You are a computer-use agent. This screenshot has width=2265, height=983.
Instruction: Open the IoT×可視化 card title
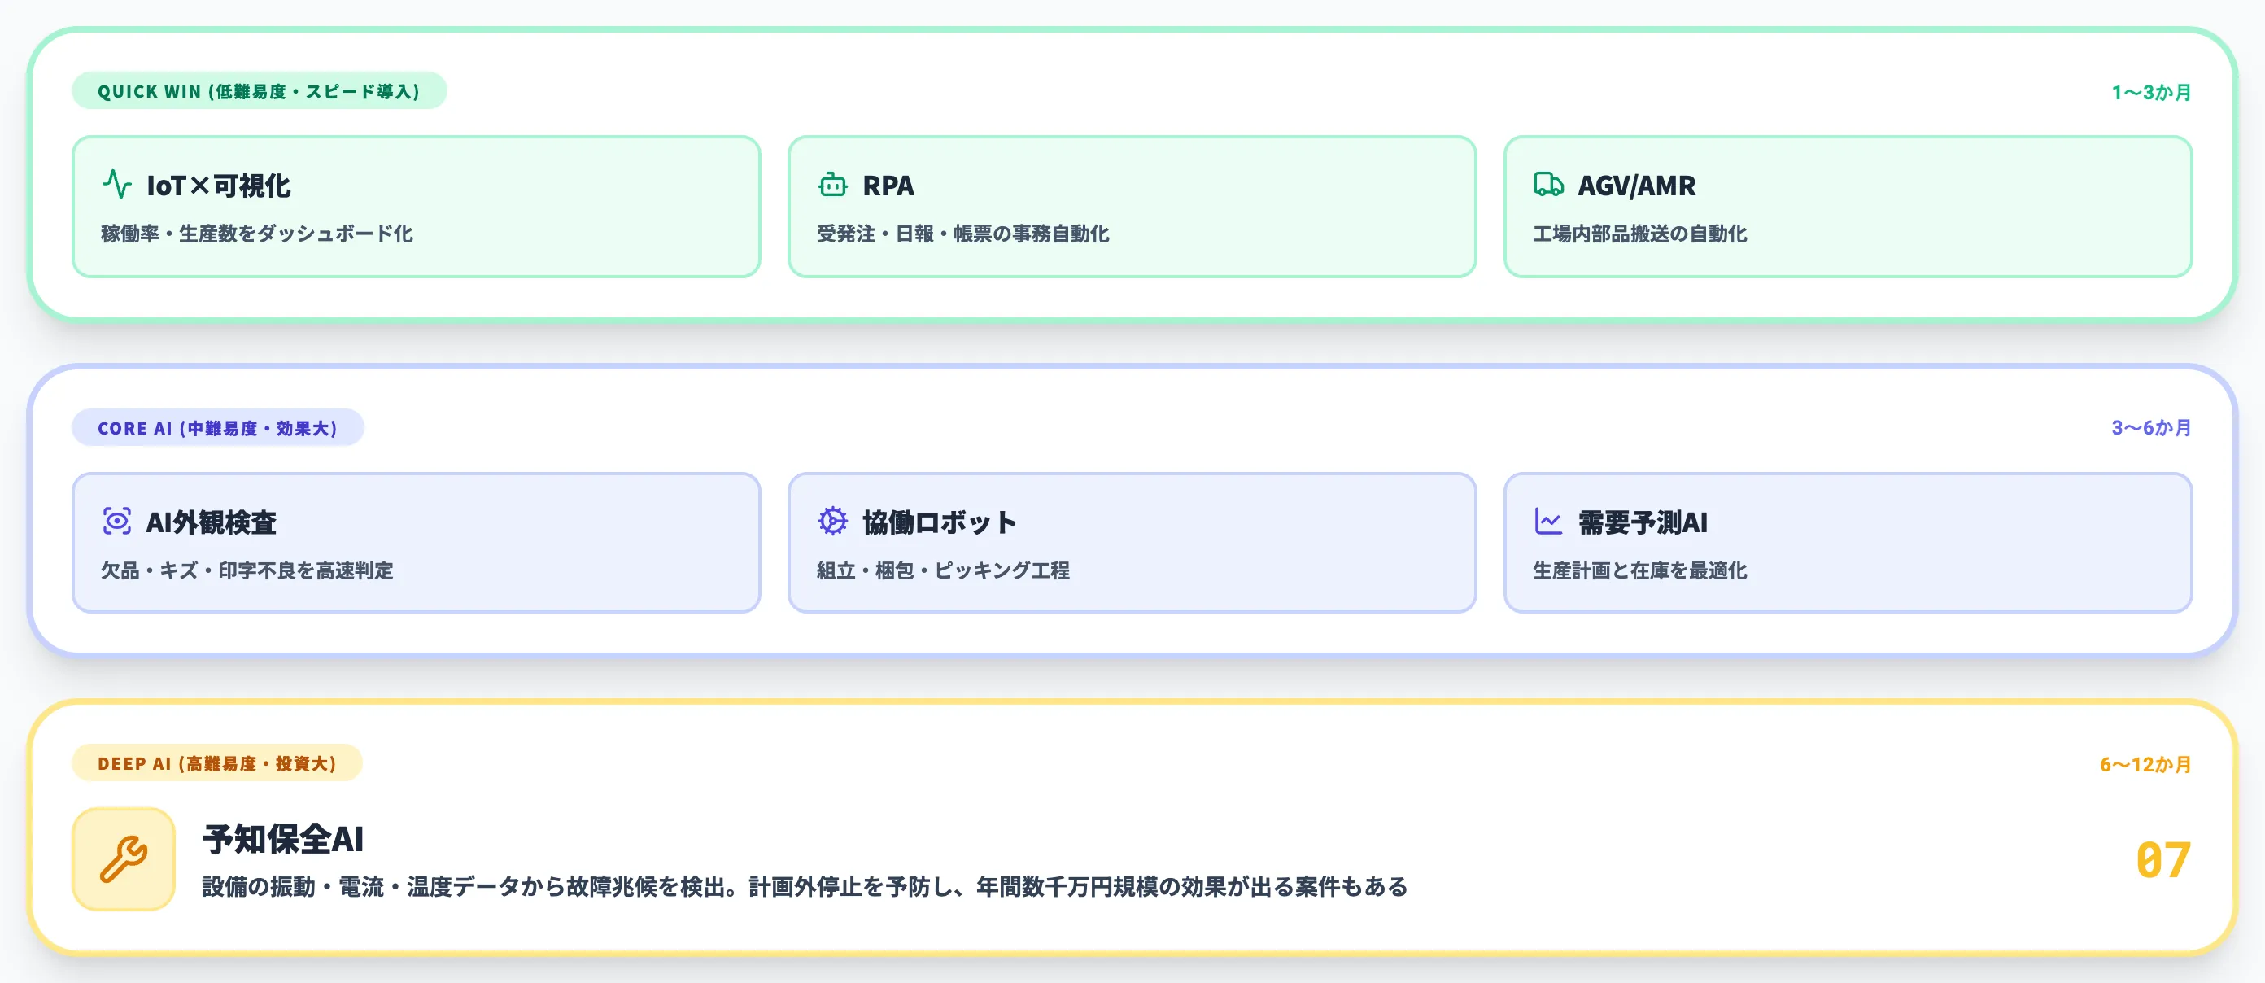[218, 186]
